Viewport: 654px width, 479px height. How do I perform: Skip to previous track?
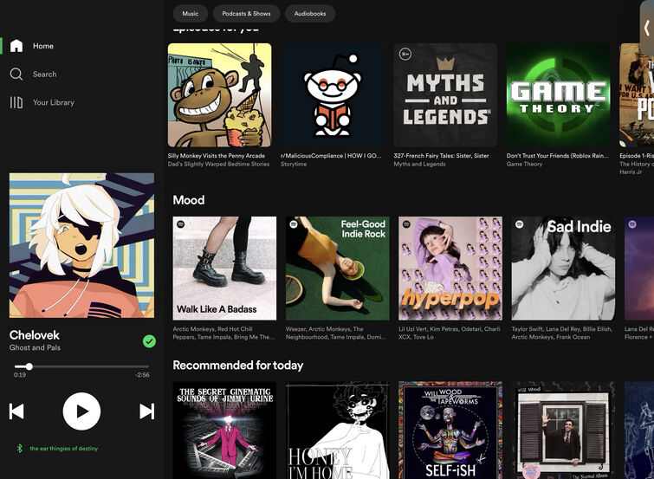pyautogui.click(x=16, y=411)
